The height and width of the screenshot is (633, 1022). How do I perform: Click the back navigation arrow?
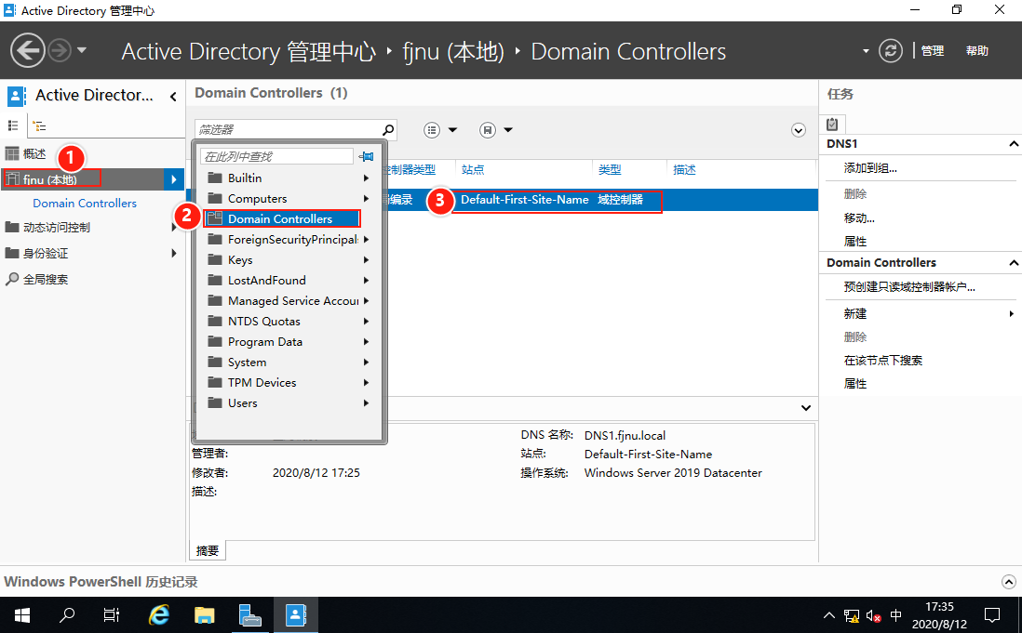[x=27, y=51]
